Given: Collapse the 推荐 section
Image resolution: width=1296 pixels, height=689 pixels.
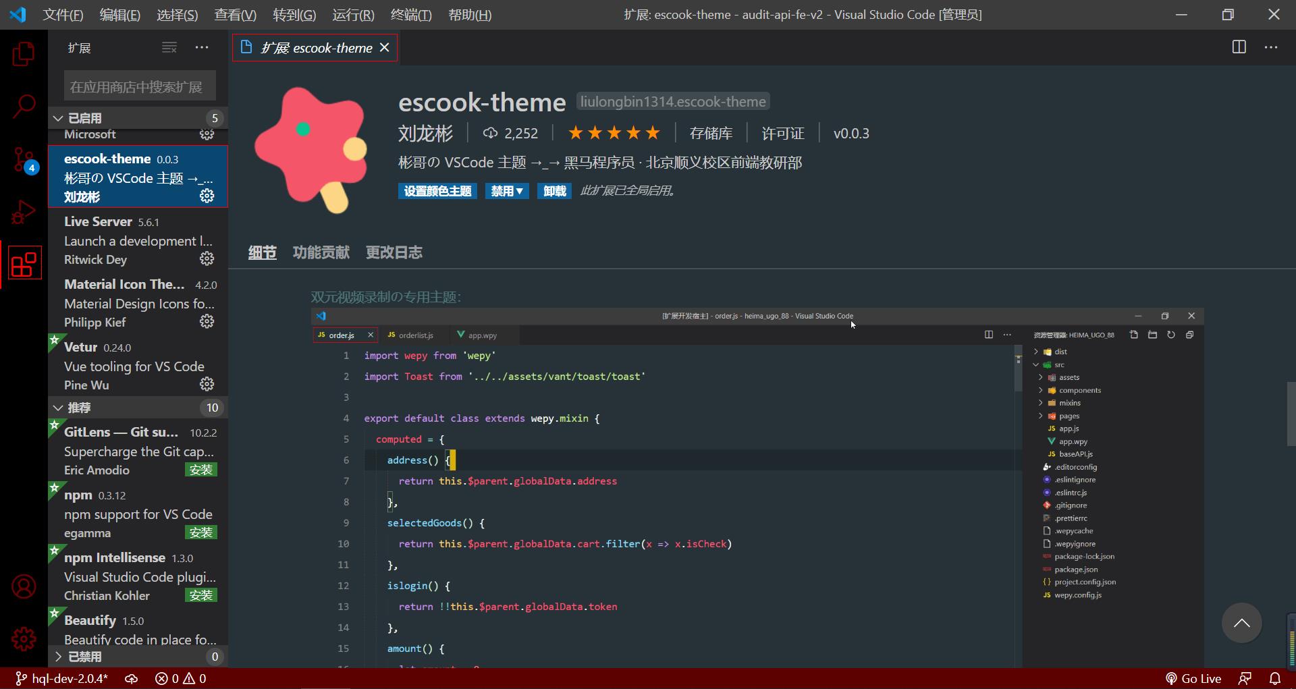Looking at the screenshot, I should [138, 408].
